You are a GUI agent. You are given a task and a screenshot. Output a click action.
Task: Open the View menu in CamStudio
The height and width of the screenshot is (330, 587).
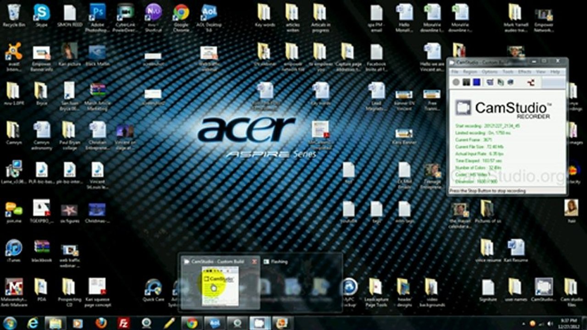541,72
